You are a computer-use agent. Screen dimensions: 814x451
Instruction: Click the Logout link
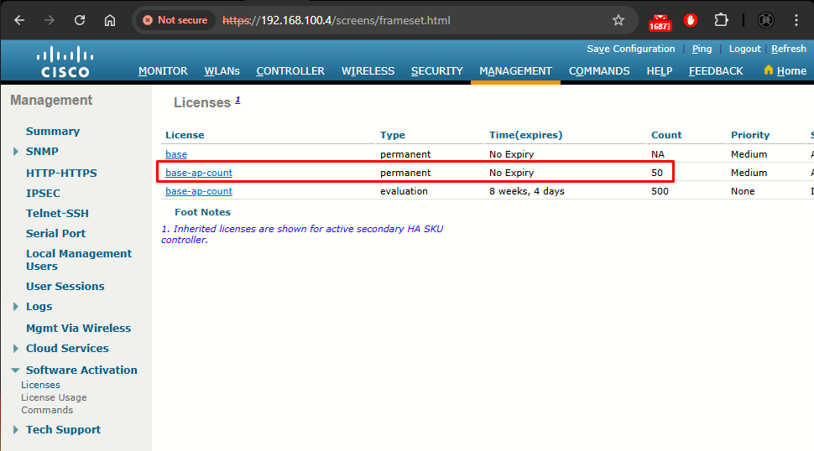coord(744,49)
